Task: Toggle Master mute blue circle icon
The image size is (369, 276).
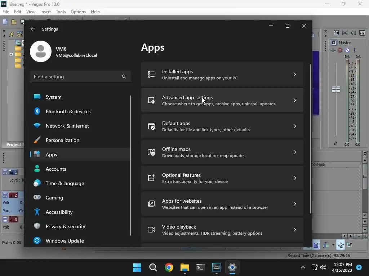Action: [347, 50]
